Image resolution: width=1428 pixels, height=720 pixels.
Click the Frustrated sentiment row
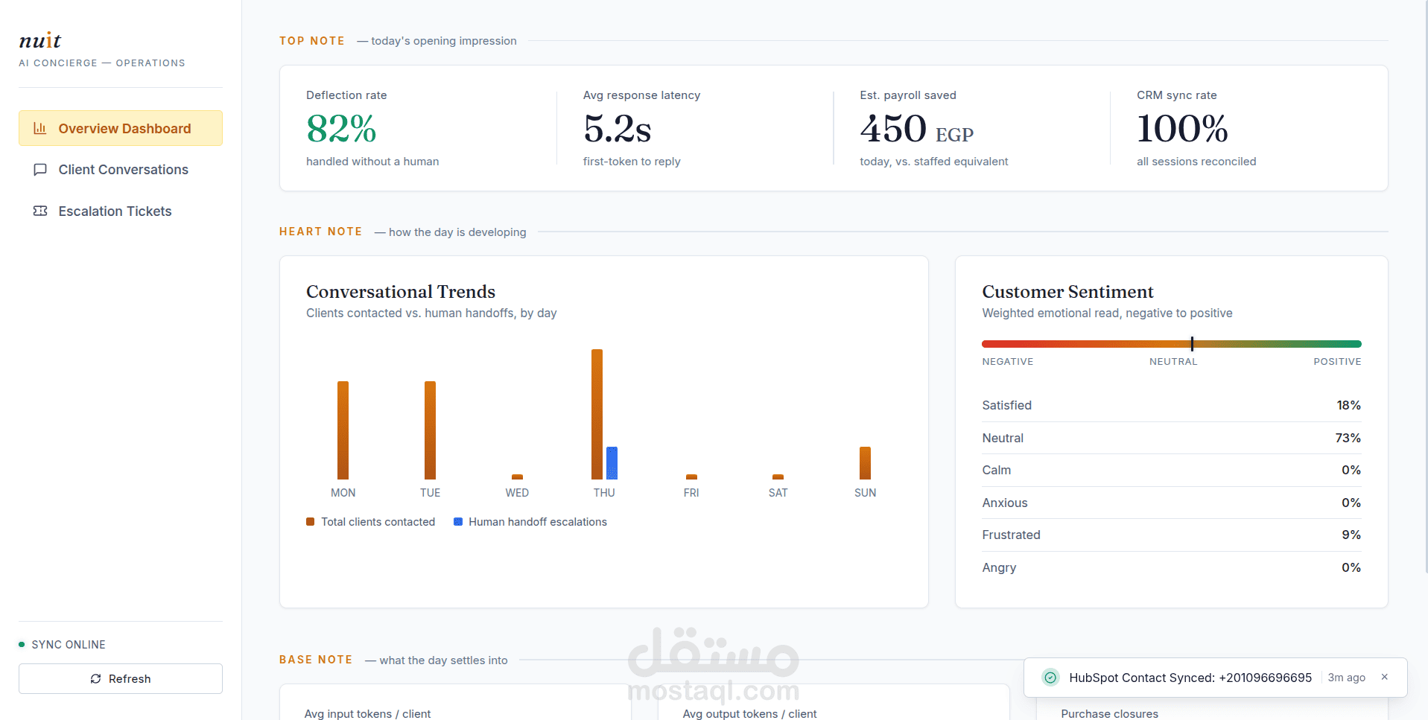[1171, 535]
